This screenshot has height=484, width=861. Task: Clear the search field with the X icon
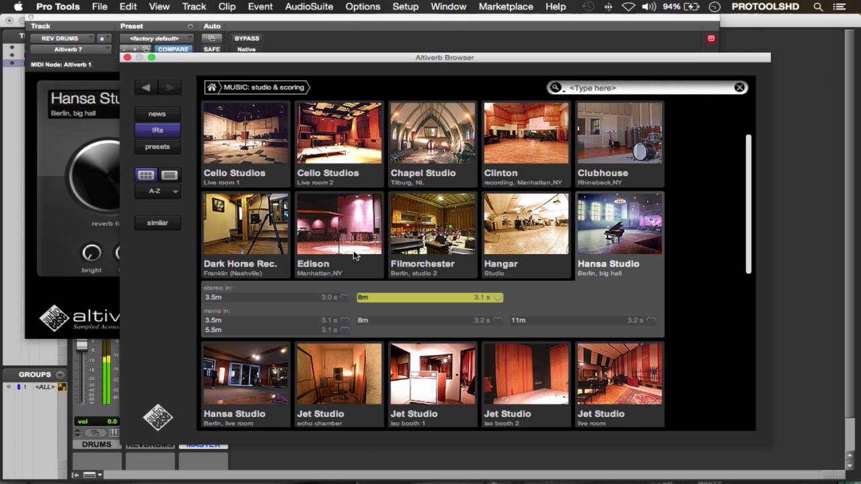click(x=739, y=87)
